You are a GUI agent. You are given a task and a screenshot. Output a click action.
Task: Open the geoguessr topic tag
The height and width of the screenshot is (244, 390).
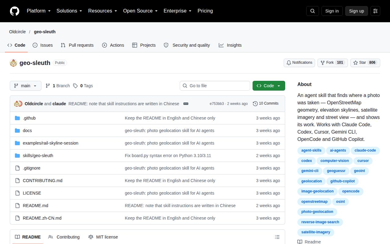point(336,171)
